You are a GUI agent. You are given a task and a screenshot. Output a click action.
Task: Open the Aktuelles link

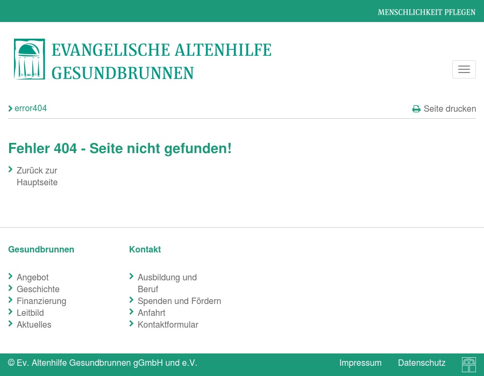pos(34,324)
